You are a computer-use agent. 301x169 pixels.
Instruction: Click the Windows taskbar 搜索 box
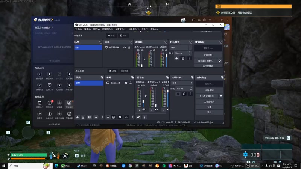[30, 166]
